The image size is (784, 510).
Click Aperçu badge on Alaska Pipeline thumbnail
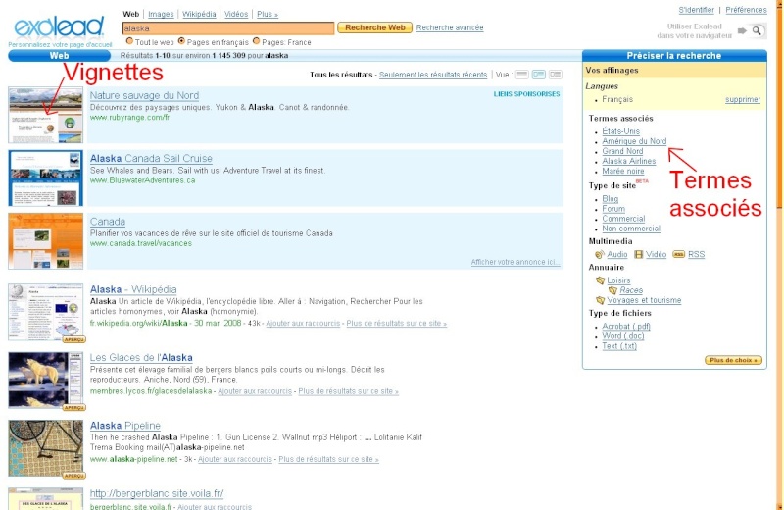point(74,476)
